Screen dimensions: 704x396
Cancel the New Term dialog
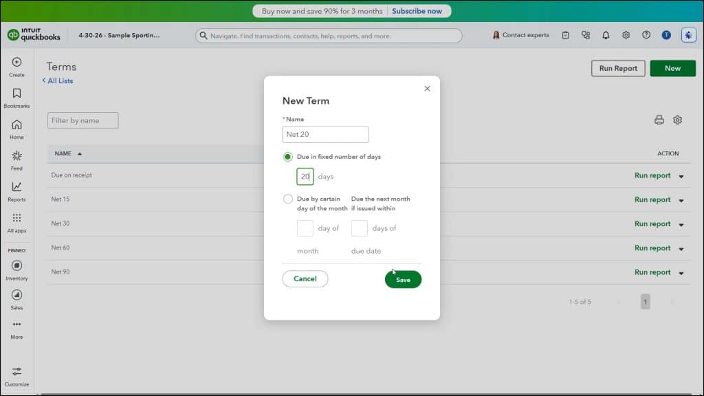305,279
